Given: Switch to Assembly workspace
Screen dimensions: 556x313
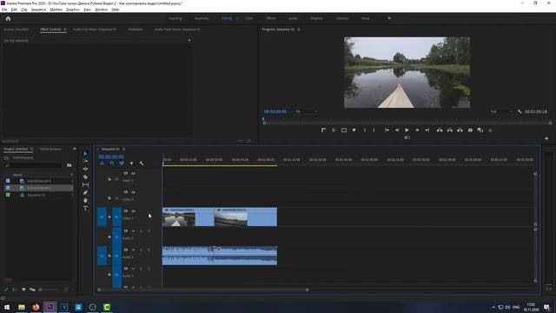Looking at the screenshot, I should pos(202,18).
